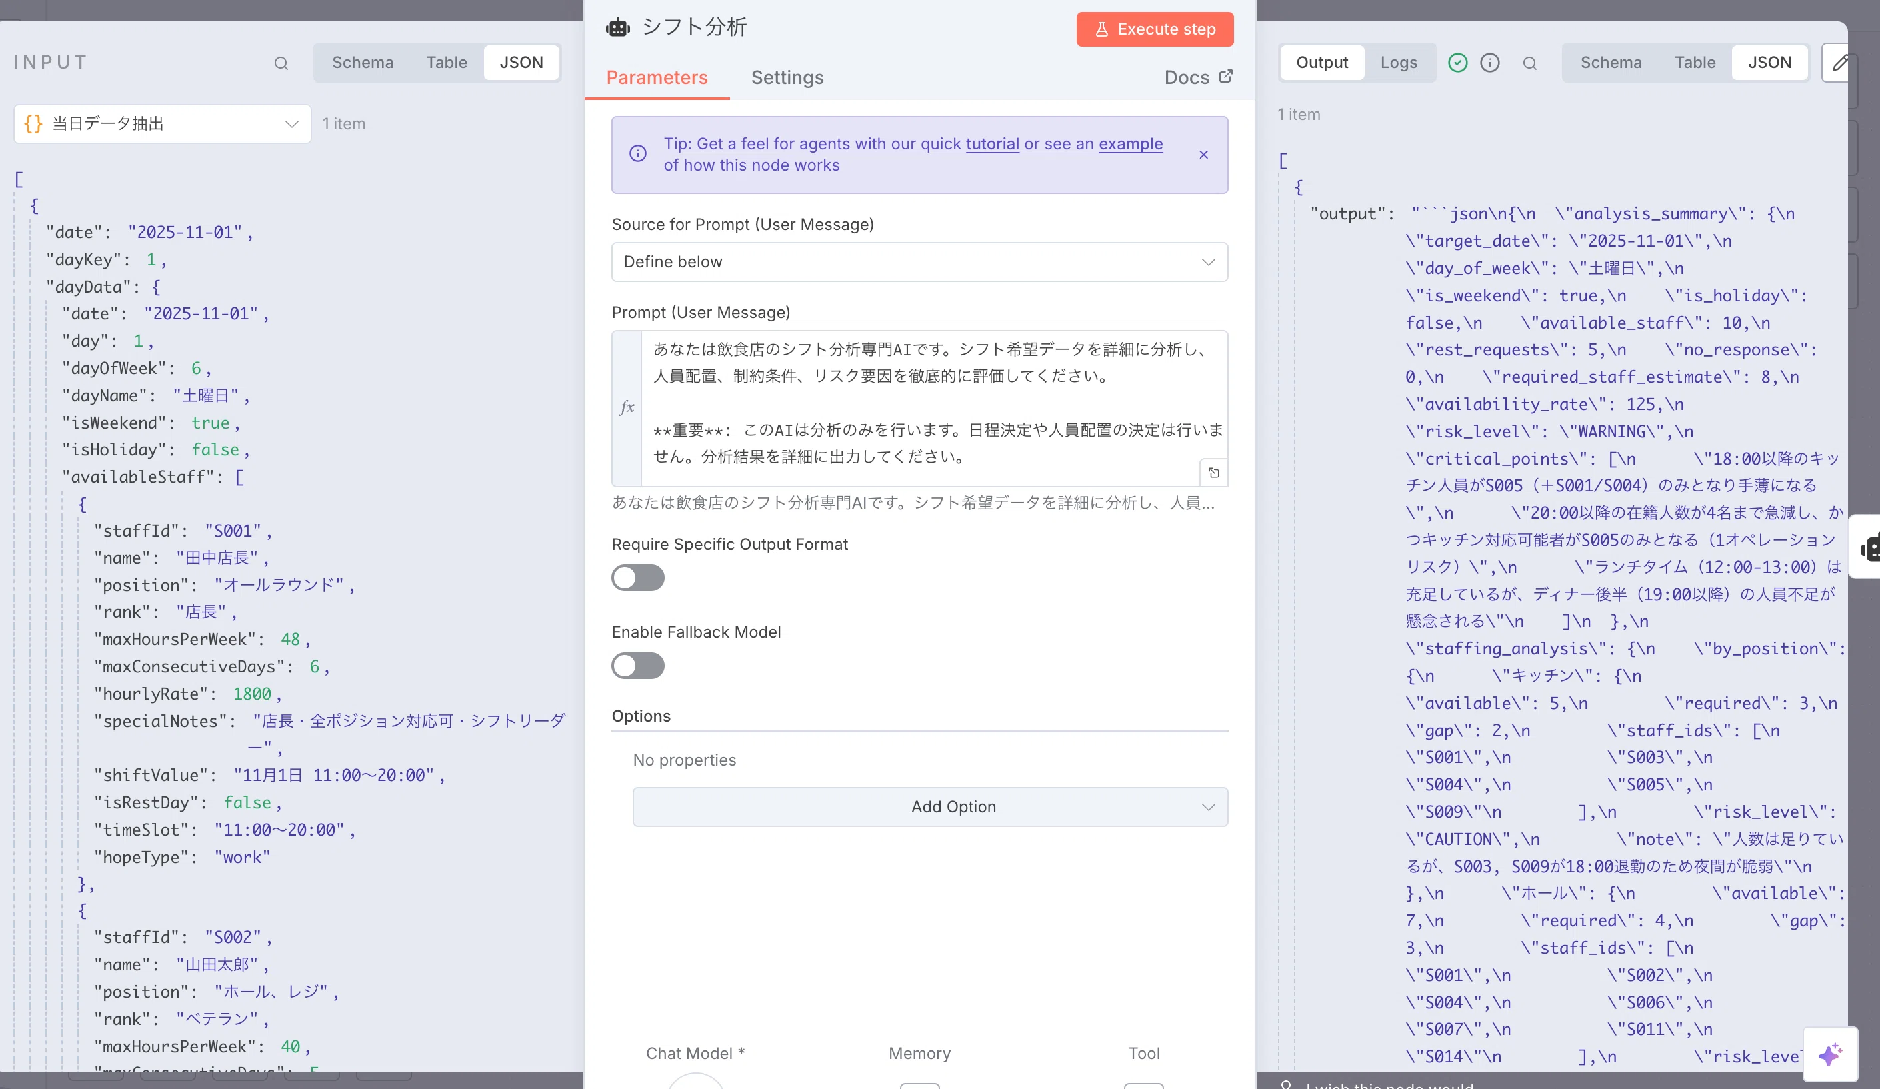Select JSON view in input panel
The height and width of the screenshot is (1089, 1880).
click(521, 63)
